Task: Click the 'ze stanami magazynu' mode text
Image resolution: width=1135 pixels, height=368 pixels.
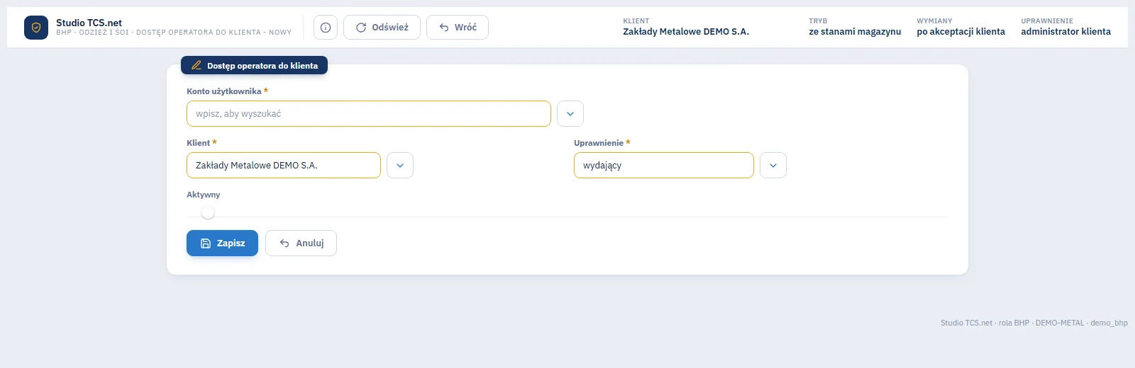Action: tap(855, 32)
